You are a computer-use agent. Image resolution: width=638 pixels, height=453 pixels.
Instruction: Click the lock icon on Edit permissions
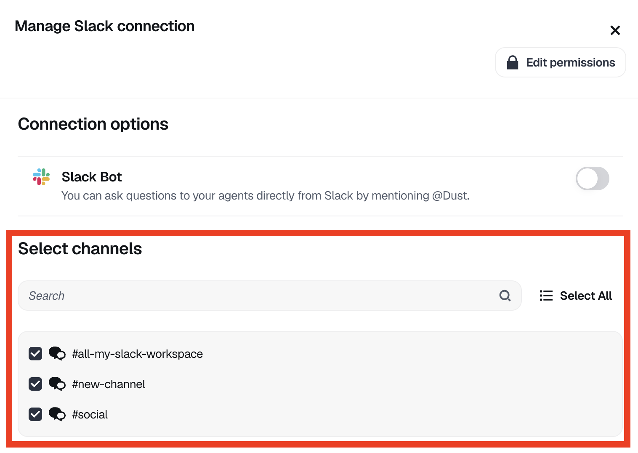coord(512,63)
